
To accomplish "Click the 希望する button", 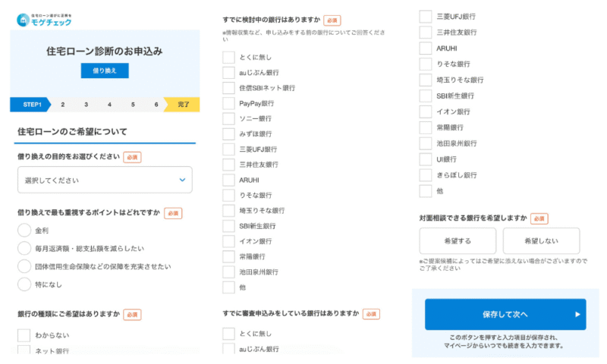I will 458,240.
